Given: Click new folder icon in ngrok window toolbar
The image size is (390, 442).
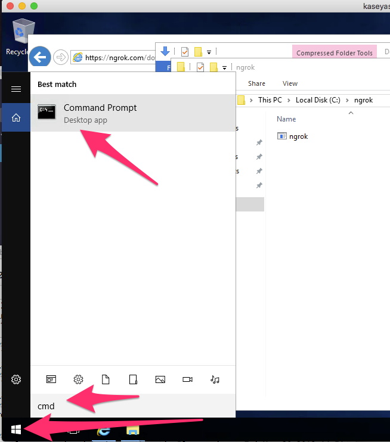Looking at the screenshot, I should click(x=213, y=67).
